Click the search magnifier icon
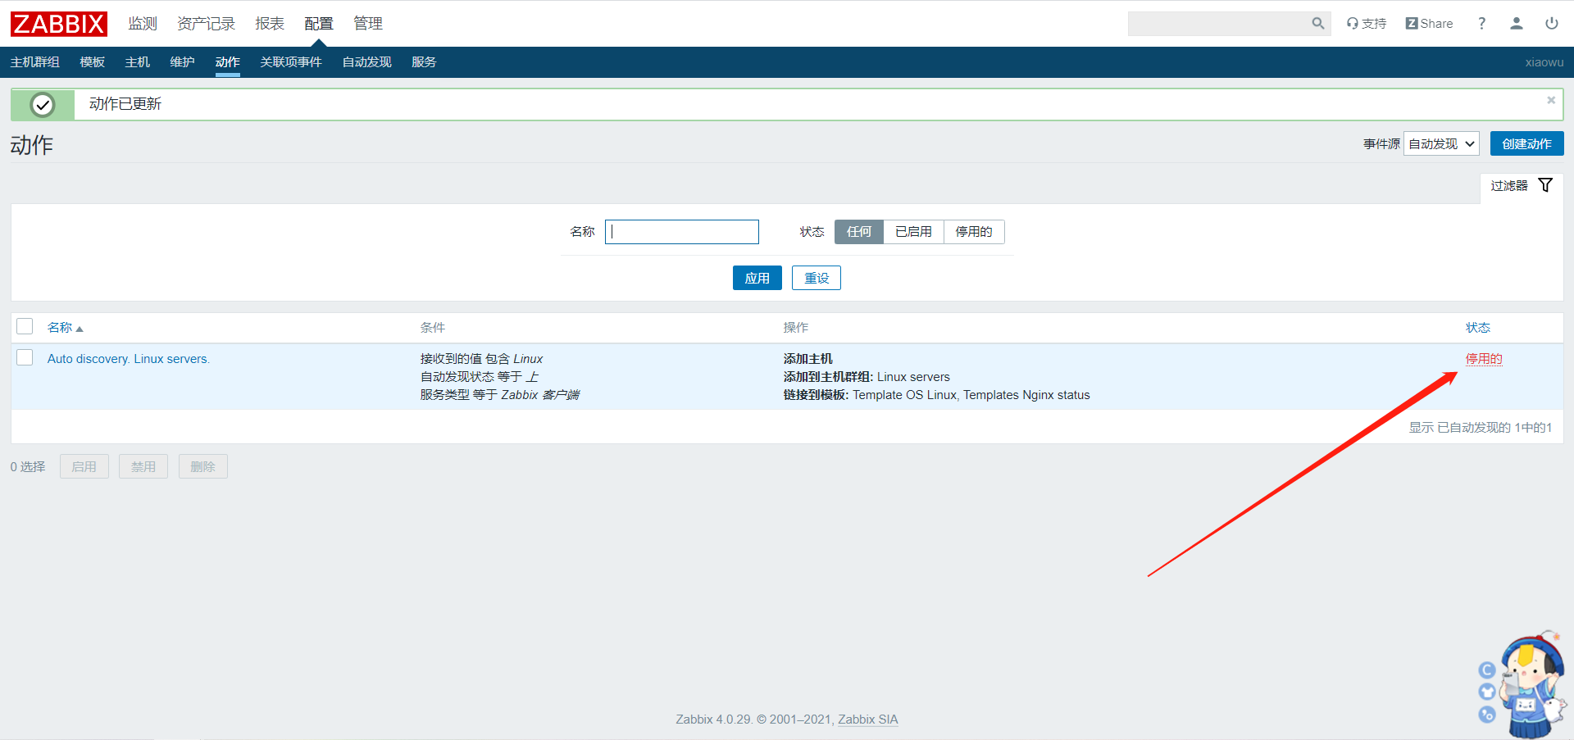Screen dimensions: 1574x740 click(x=1317, y=24)
